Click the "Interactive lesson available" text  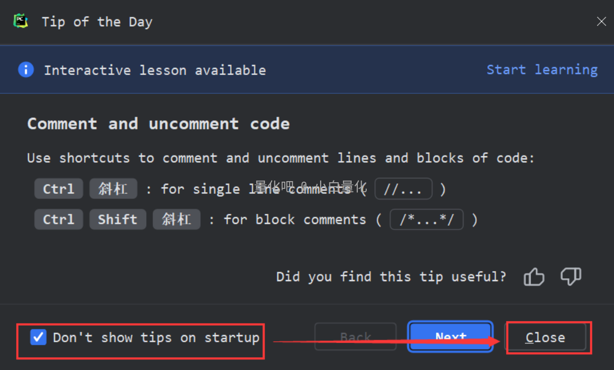pos(154,71)
